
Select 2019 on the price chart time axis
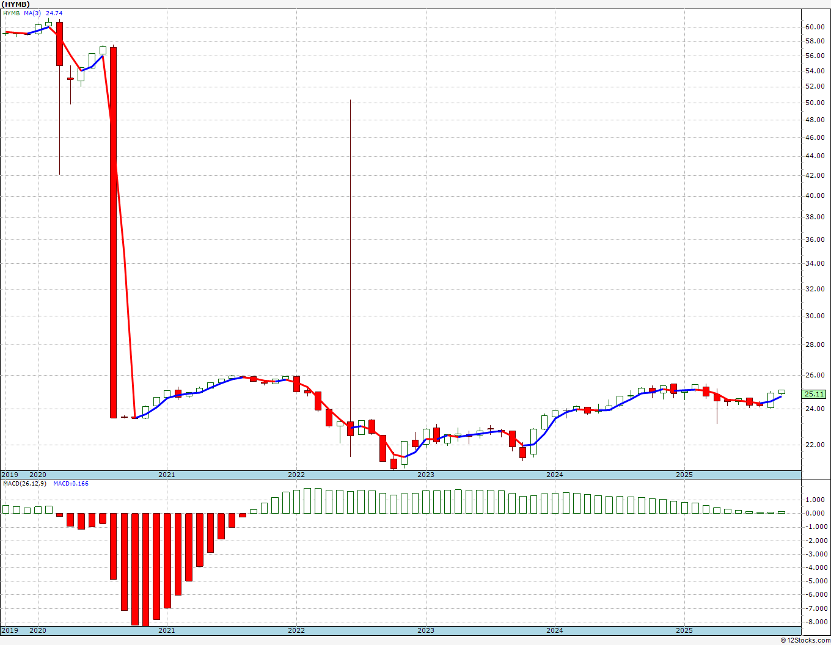(9, 475)
